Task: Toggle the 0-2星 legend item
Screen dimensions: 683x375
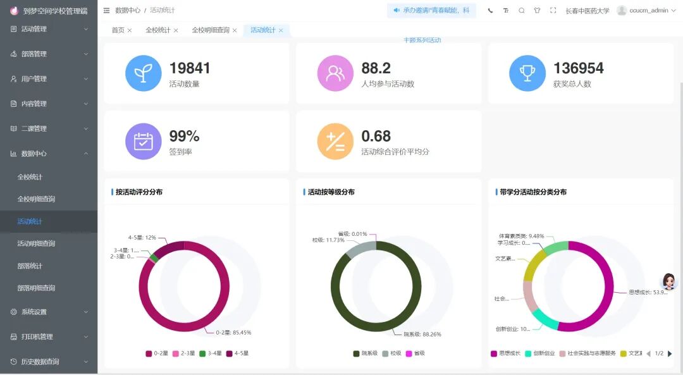Action: click(x=156, y=353)
